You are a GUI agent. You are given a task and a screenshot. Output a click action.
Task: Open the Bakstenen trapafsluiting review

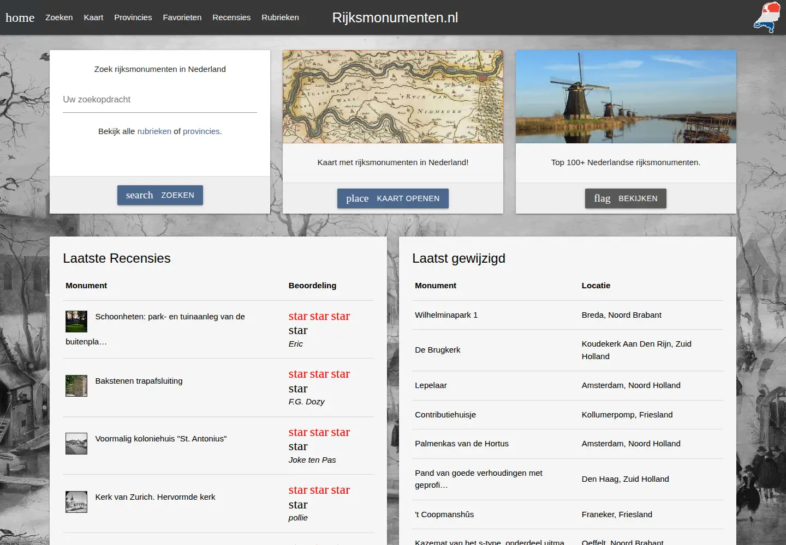point(139,381)
